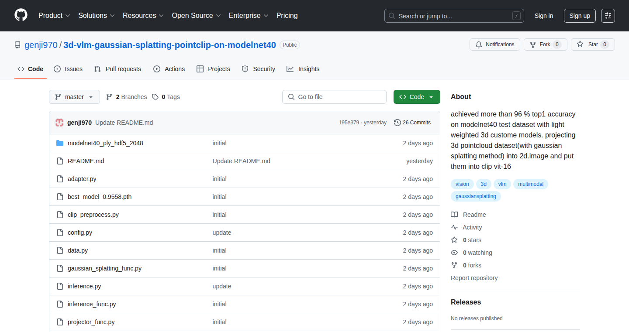The height and width of the screenshot is (332, 629).
Task: Click the Notifications bell icon
Action: point(479,44)
